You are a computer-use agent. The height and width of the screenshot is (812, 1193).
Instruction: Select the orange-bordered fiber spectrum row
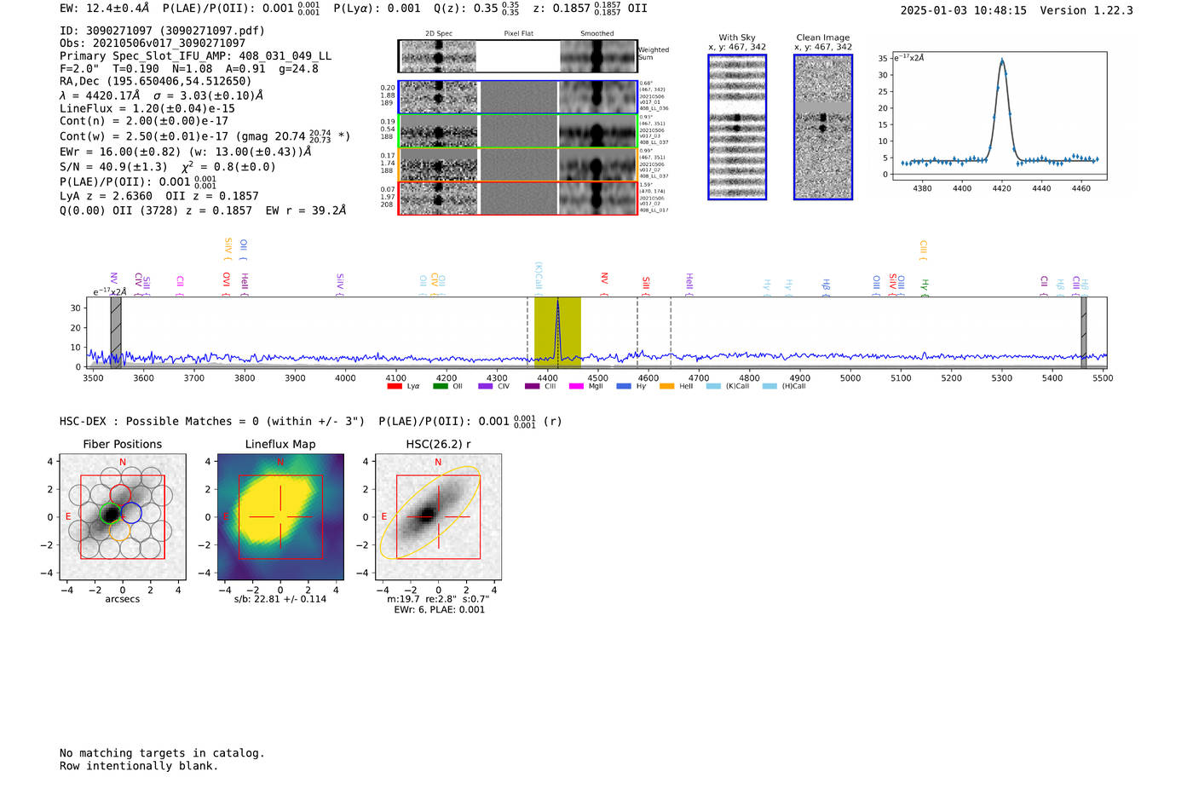click(518, 164)
